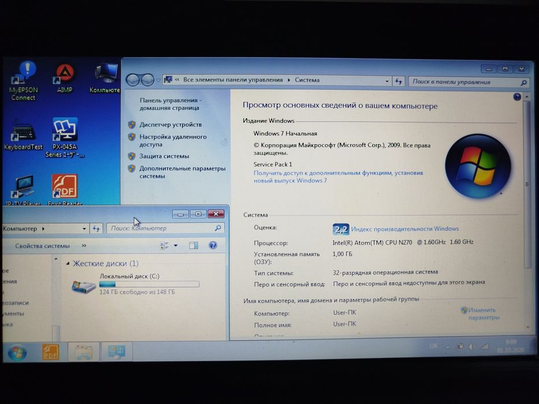Click the System window vertical scrollbar thumb

tap(527, 185)
